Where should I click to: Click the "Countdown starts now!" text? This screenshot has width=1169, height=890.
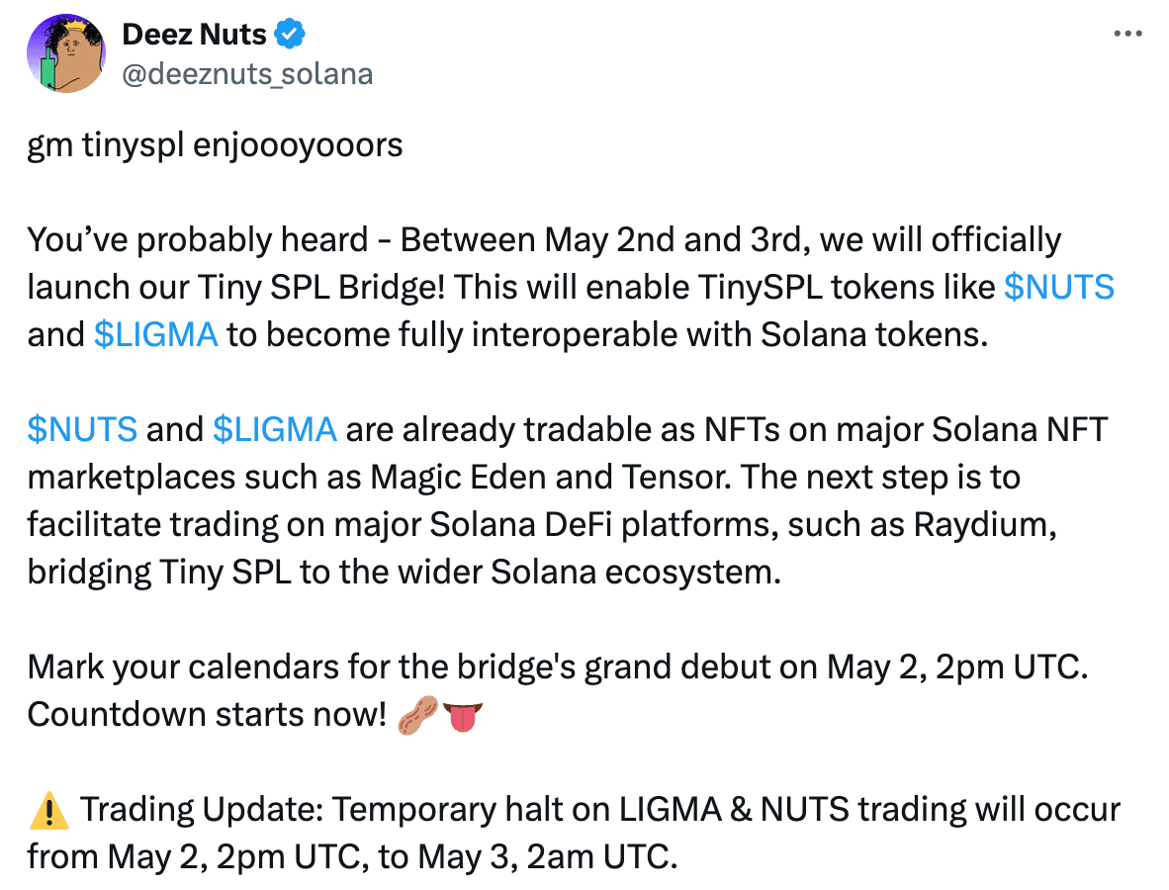(x=206, y=714)
